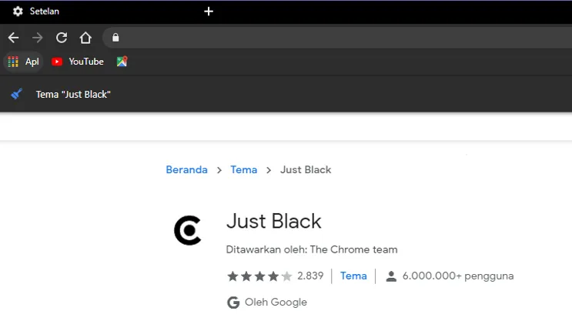Click the paintbrush theme icon
The height and width of the screenshot is (331, 572).
click(16, 94)
